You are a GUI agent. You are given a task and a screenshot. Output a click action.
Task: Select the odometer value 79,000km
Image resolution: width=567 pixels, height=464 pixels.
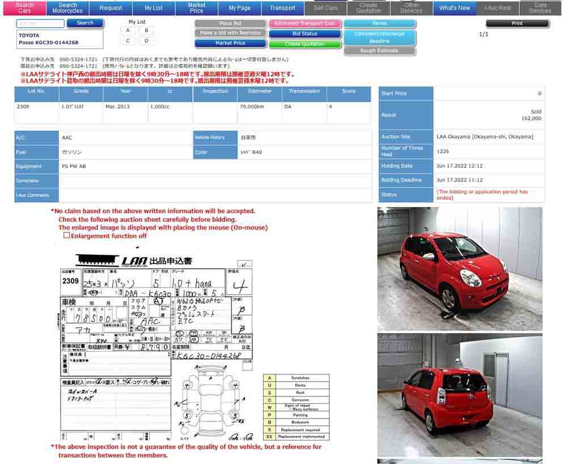[x=252, y=107]
